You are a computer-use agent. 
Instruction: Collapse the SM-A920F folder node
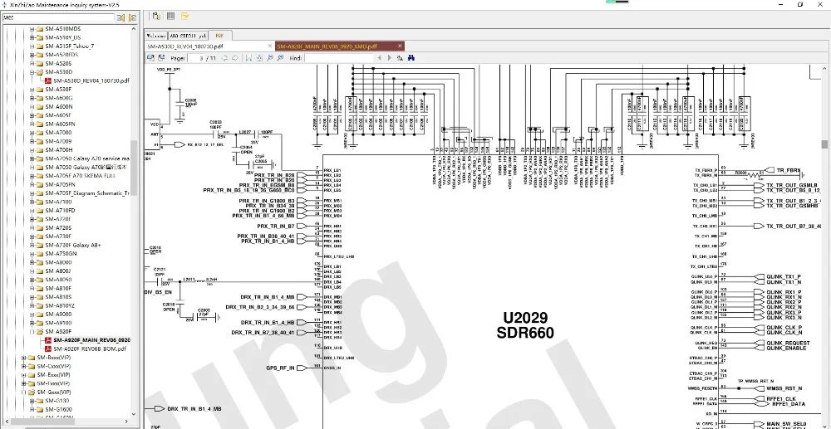[32, 332]
